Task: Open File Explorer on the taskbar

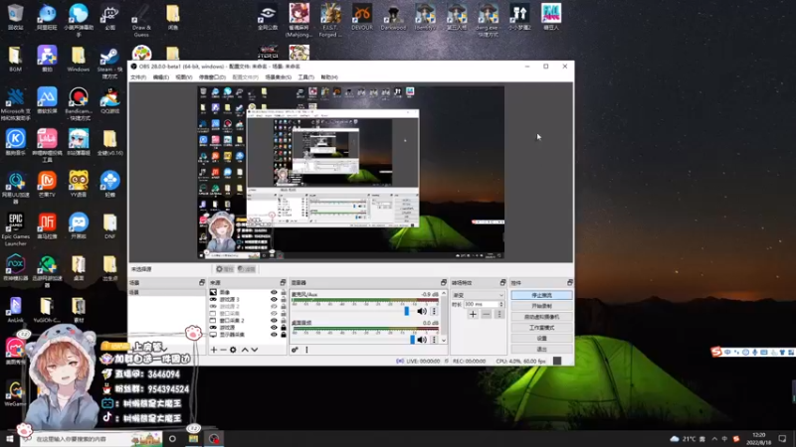Action: coord(193,439)
